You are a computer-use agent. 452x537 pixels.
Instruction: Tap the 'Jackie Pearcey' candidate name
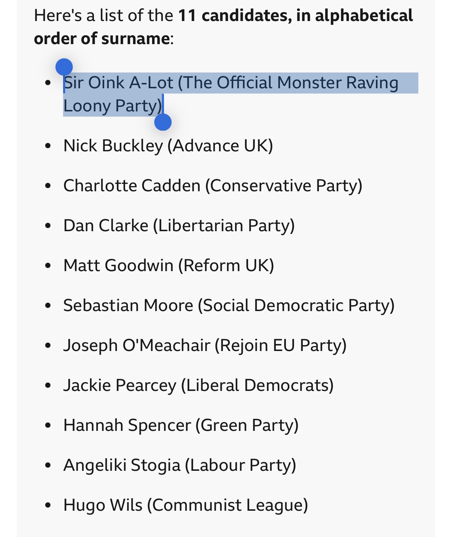(119, 385)
